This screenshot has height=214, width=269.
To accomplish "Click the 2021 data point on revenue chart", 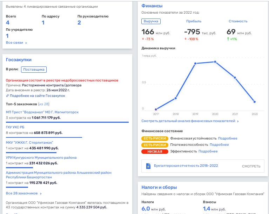I will tap(235, 78).
